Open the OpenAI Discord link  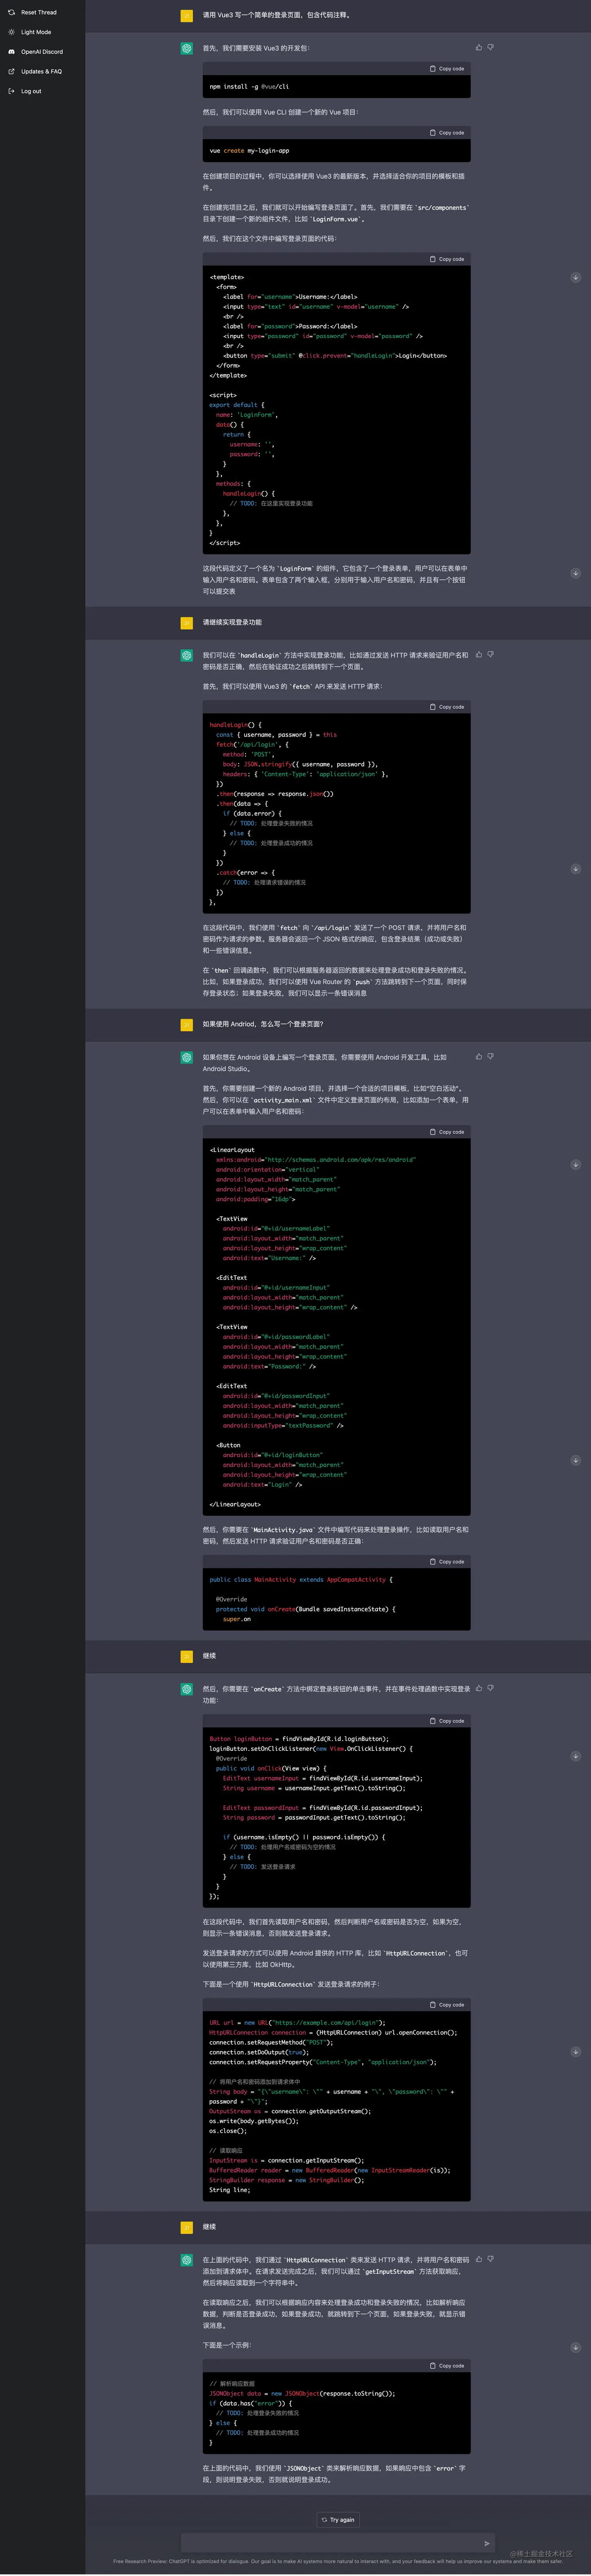coord(42,52)
